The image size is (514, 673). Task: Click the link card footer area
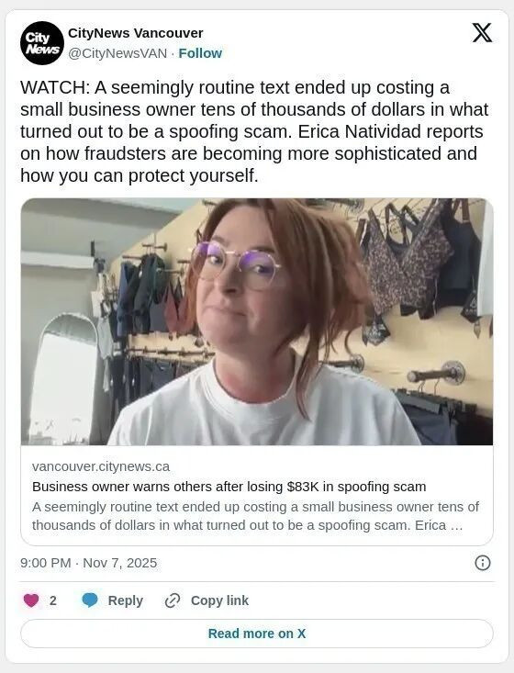257,495
